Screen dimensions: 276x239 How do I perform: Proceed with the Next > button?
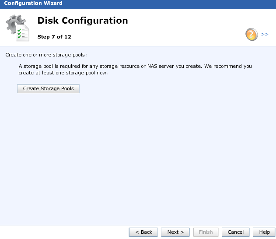click(175, 232)
